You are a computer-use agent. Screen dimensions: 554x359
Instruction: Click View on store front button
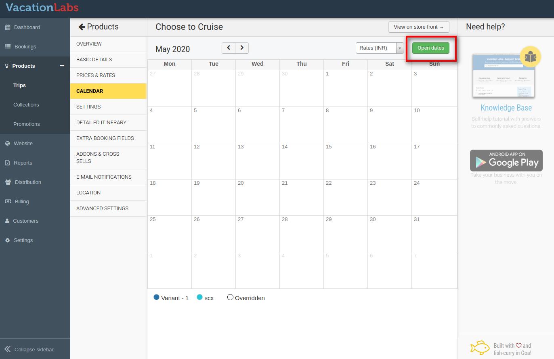point(418,27)
